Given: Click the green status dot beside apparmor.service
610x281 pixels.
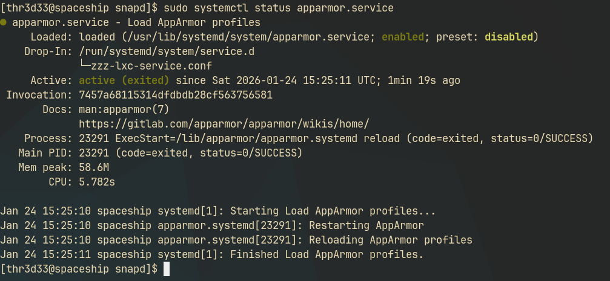Looking at the screenshot, I should click(x=4, y=23).
